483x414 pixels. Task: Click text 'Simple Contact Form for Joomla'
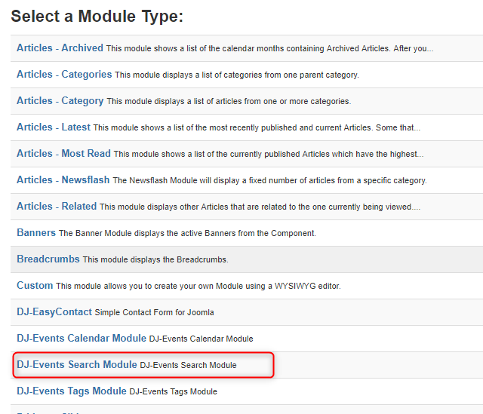click(154, 312)
